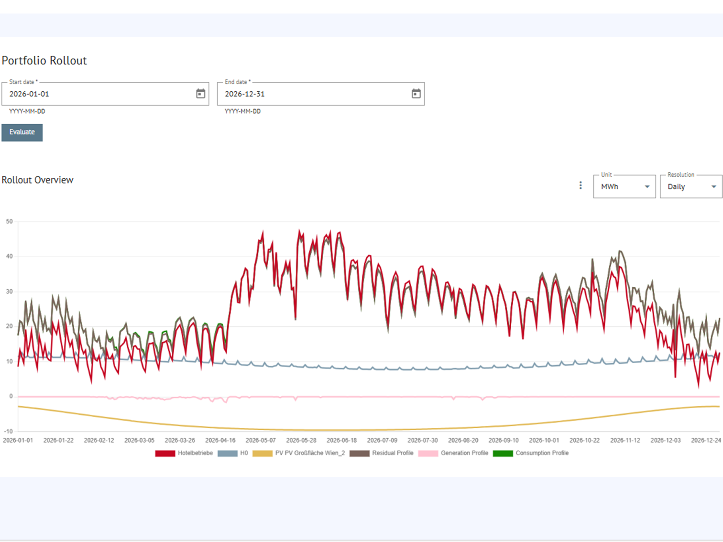Click the Evaluate button
The width and height of the screenshot is (723, 542).
pos(22,132)
